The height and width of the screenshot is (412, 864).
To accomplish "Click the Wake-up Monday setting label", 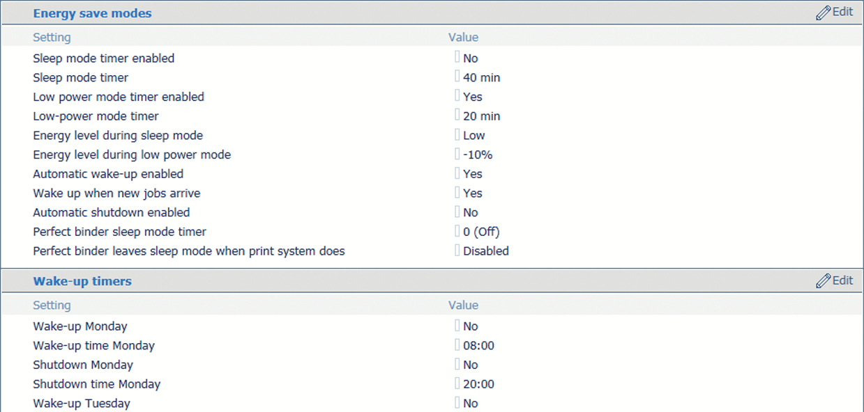I will (80, 326).
